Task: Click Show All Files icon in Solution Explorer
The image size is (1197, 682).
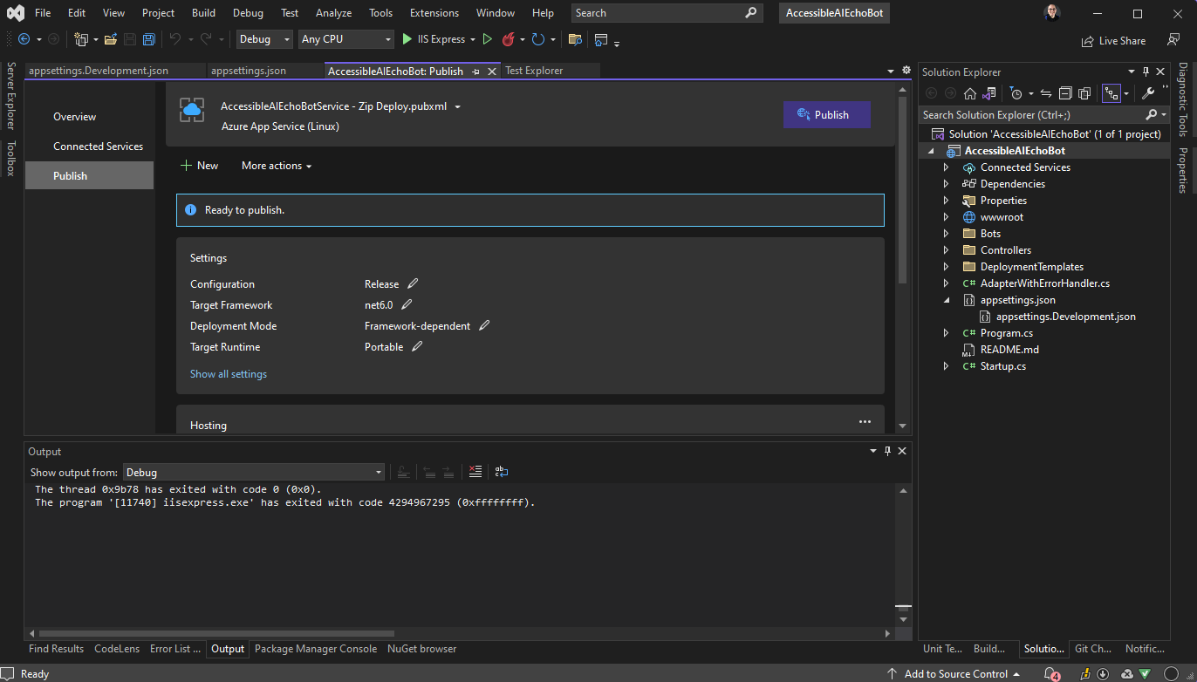Action: point(1084,93)
